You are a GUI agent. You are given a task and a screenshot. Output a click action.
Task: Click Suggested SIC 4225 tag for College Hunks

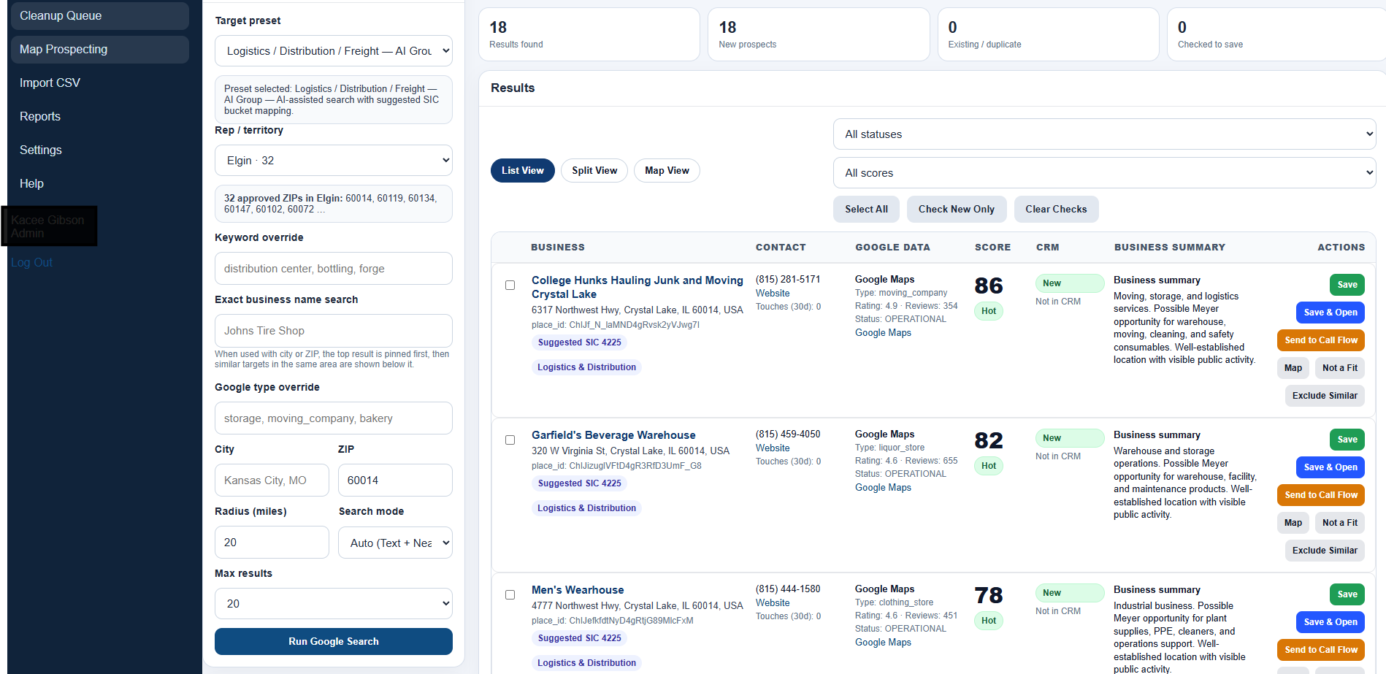coord(580,342)
